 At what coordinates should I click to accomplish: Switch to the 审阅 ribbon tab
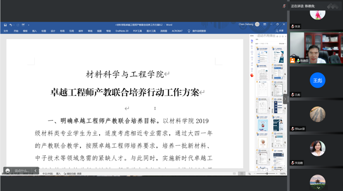click(x=90, y=31)
